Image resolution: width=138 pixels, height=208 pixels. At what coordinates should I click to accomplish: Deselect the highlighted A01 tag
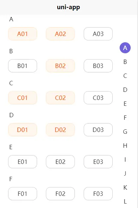22,34
